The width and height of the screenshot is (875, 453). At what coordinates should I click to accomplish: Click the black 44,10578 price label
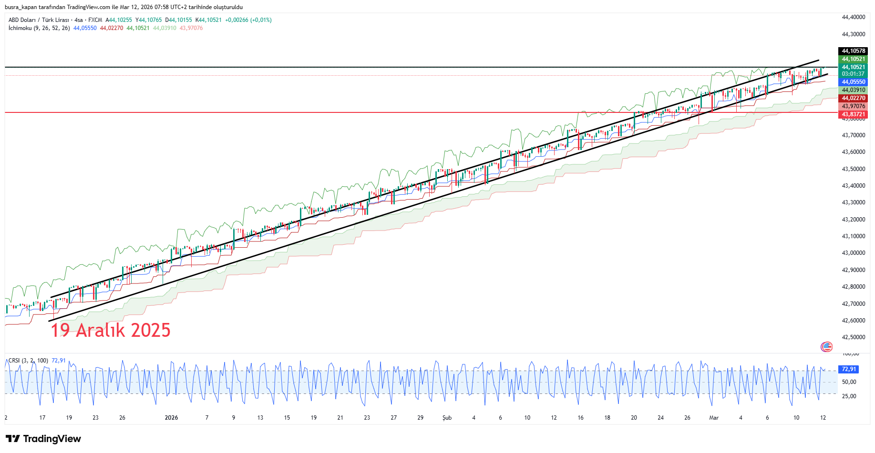pos(853,51)
